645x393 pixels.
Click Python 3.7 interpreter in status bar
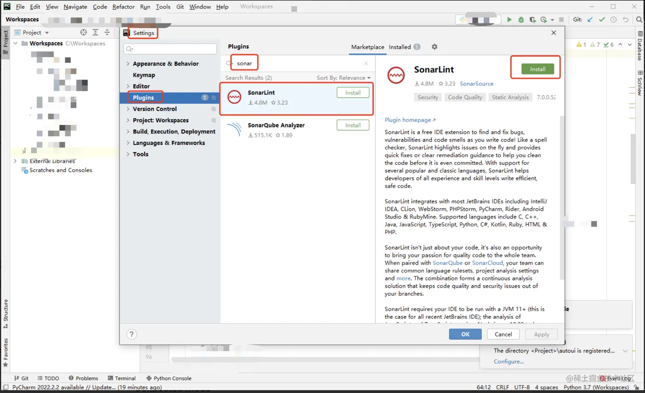click(x=596, y=387)
